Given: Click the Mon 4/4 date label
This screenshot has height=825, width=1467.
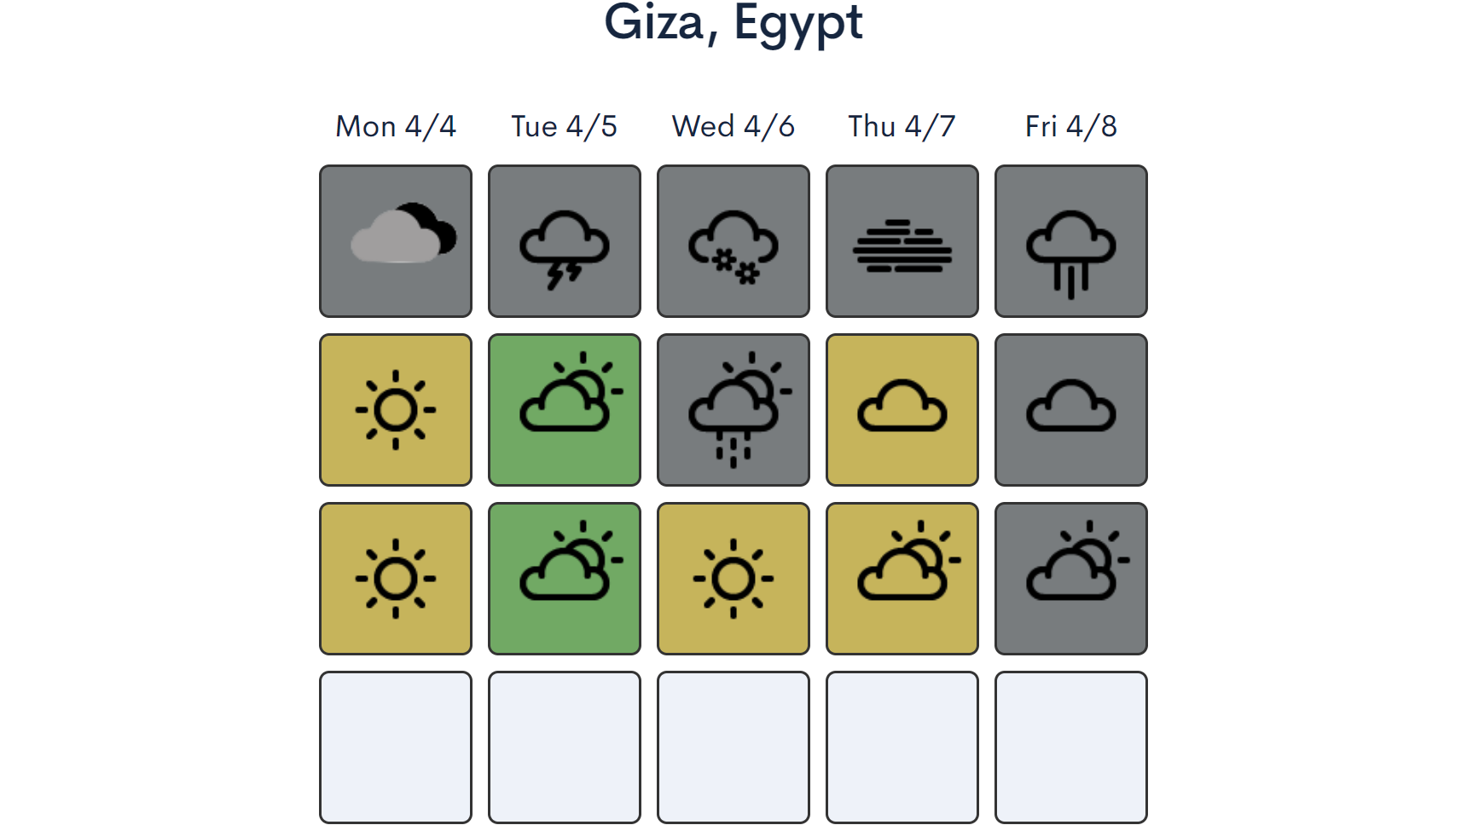Looking at the screenshot, I should 396,126.
